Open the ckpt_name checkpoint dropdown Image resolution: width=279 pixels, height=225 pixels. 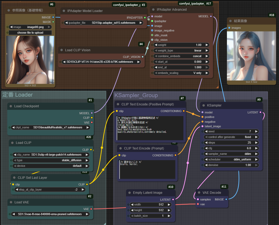[50, 127]
